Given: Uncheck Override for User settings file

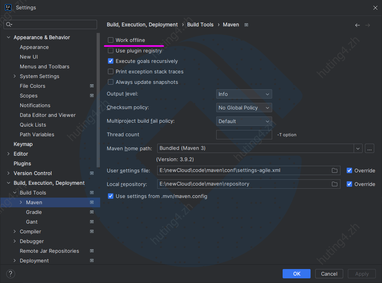Looking at the screenshot, I should point(349,170).
